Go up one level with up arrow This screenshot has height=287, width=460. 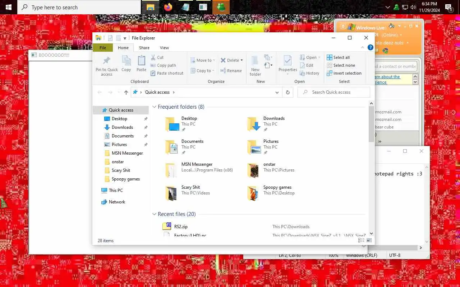(x=126, y=92)
